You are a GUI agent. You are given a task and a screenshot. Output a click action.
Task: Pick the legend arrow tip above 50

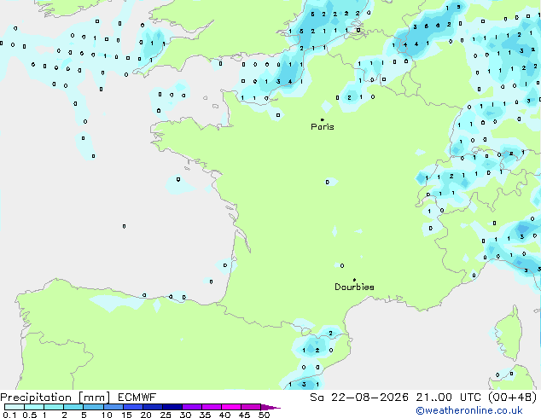(270, 407)
